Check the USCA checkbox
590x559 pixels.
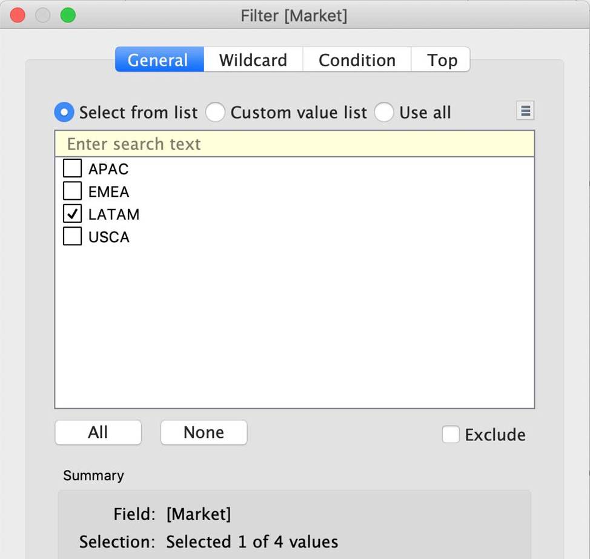coord(72,236)
